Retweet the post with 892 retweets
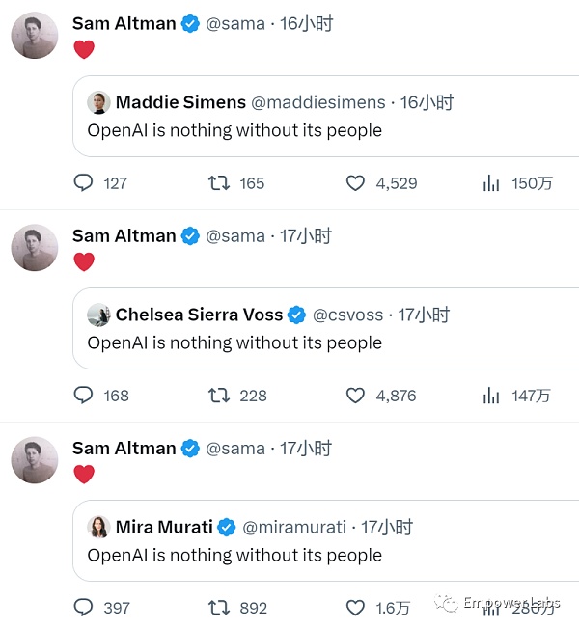The width and height of the screenshot is (579, 629). tap(219, 608)
